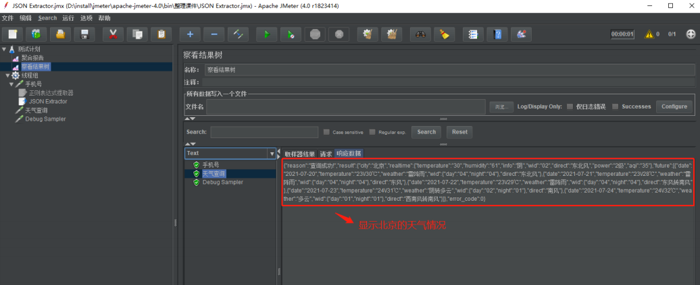Click the divider arrows beside the Text dropdown

coord(279,153)
